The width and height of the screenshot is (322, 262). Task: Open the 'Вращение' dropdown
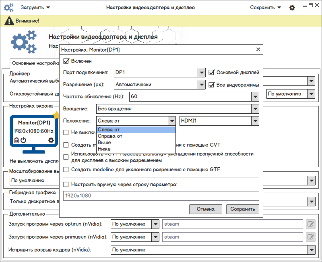tap(254, 109)
